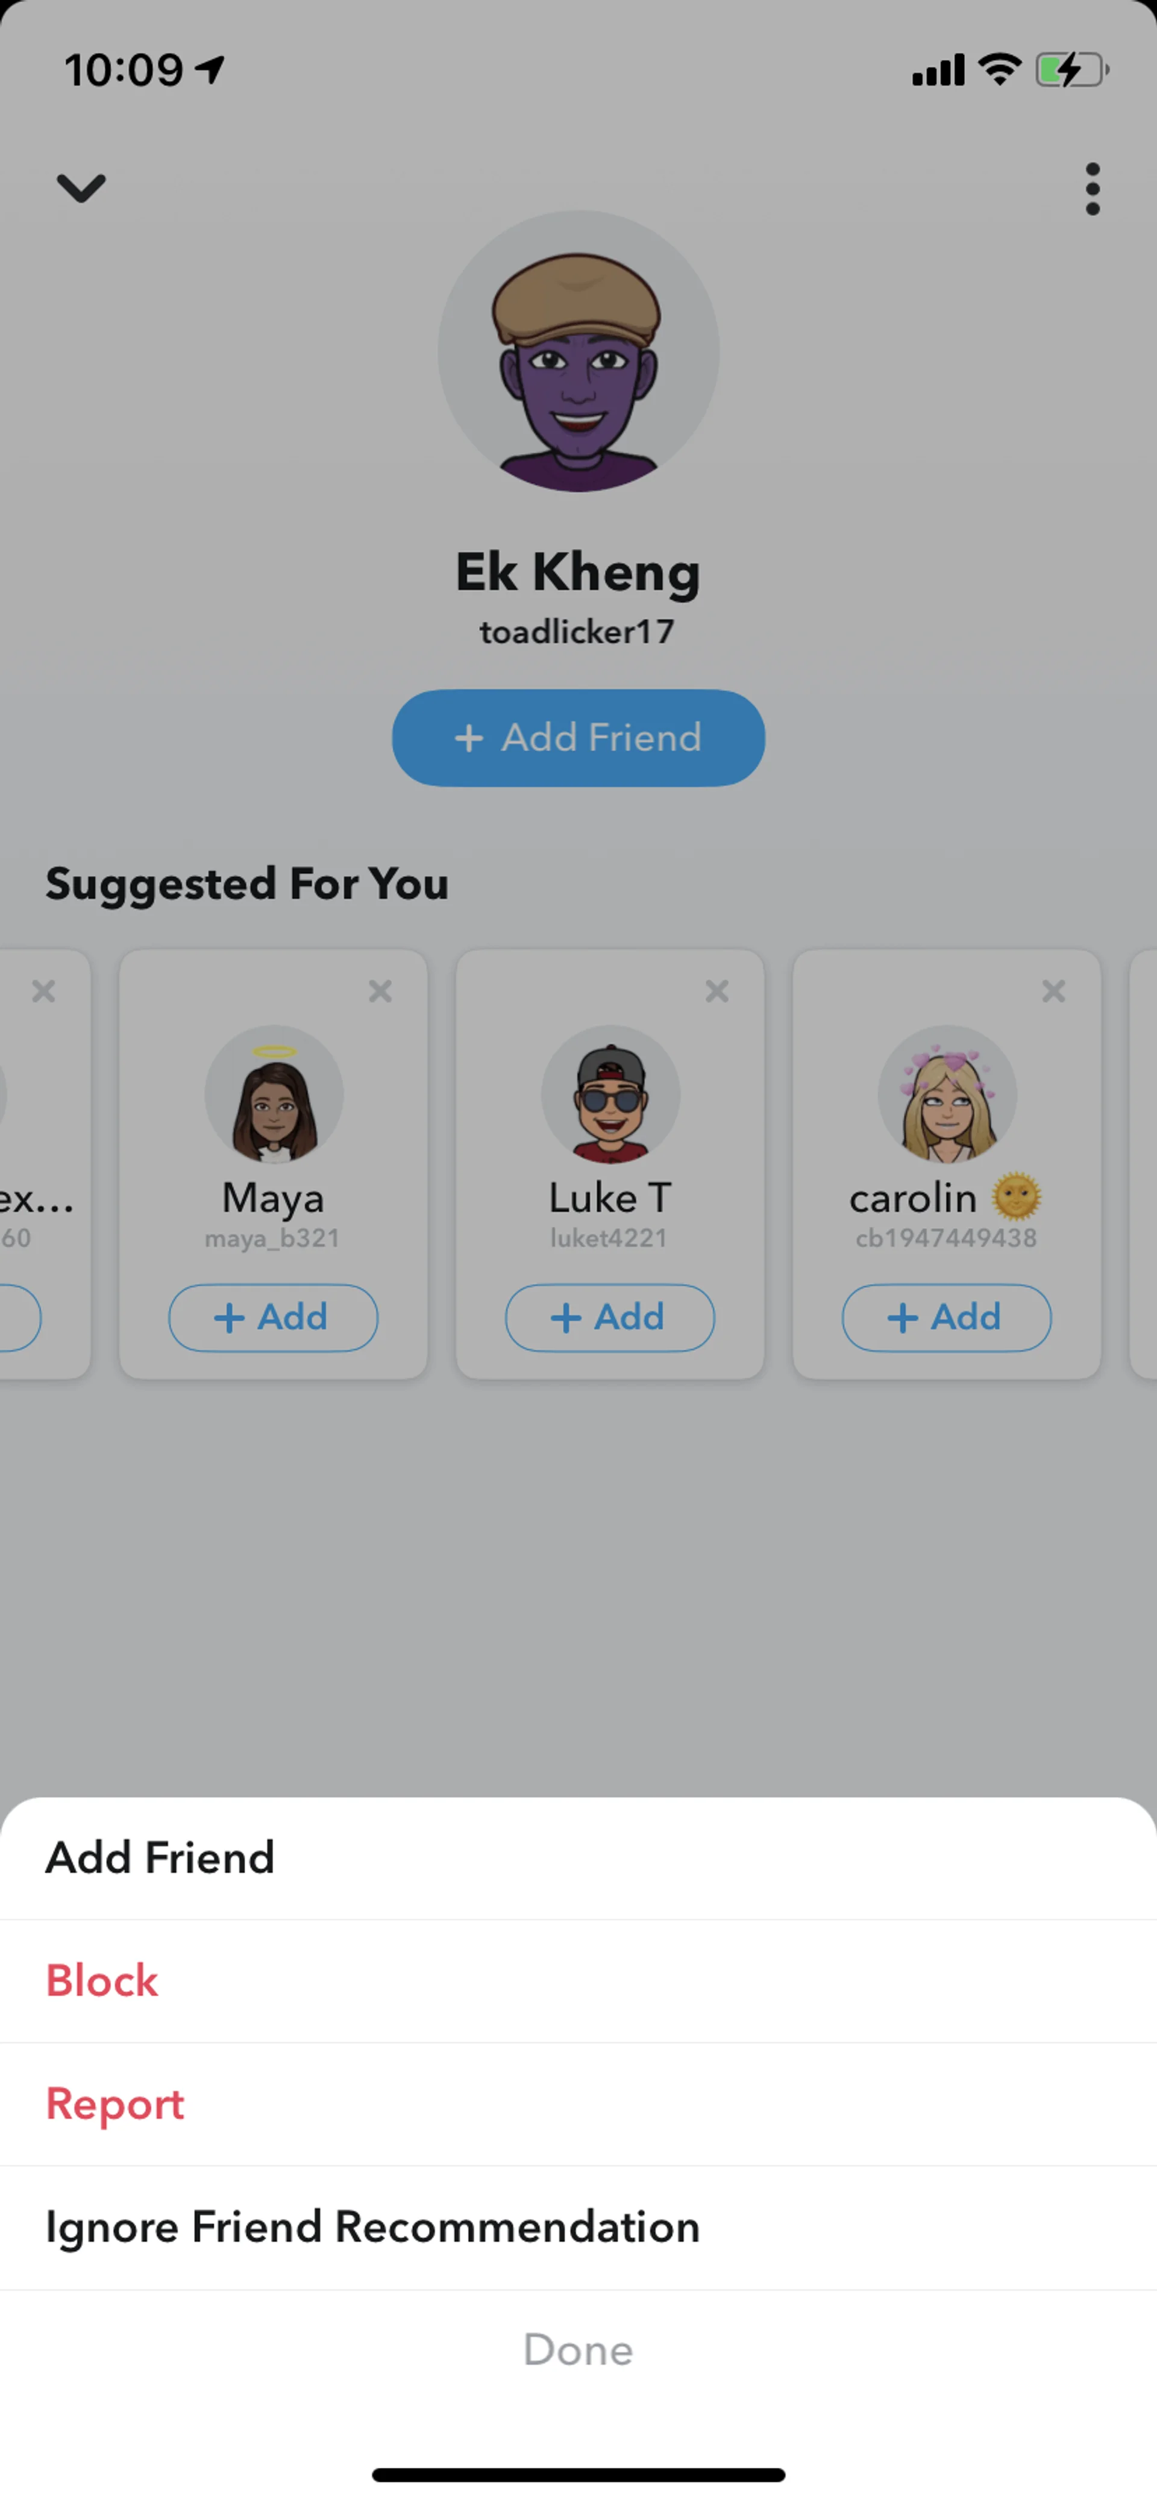The height and width of the screenshot is (2504, 1157).
Task: Add Maya as a friend
Action: coord(273,1318)
